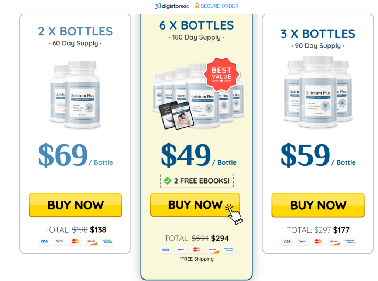Click the PayPal icon under the 6 bottles offer
378x281 pixels.
(x=181, y=250)
